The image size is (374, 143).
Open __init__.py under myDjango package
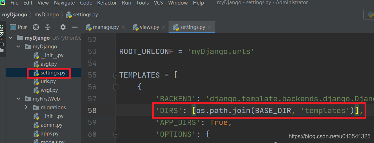coord(52,56)
